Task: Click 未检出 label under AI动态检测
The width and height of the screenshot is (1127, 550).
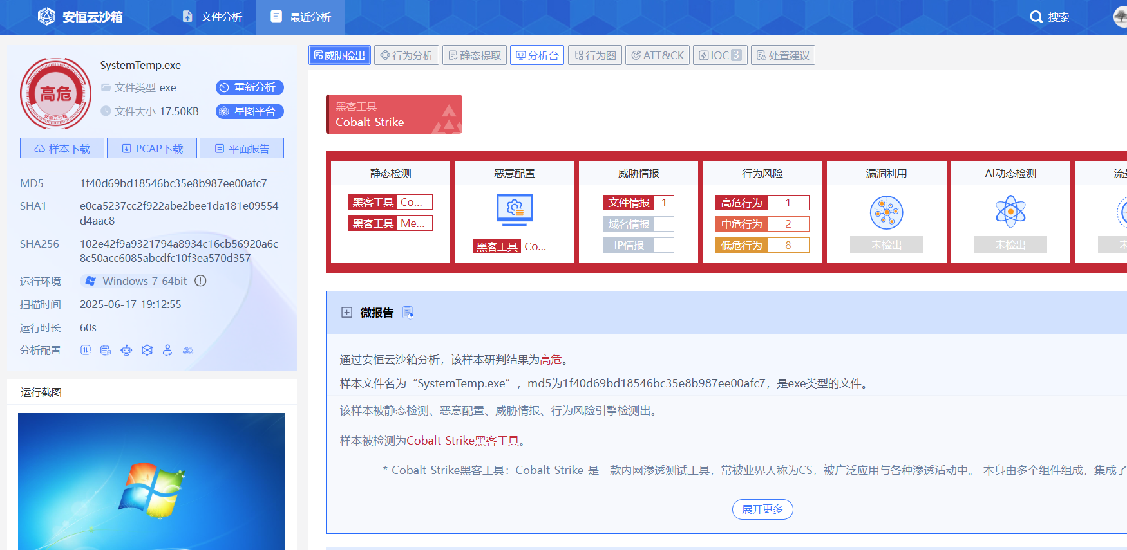Action: pos(1010,245)
